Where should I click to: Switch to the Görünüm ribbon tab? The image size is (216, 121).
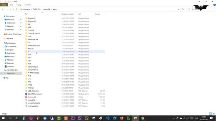click(x=28, y=5)
